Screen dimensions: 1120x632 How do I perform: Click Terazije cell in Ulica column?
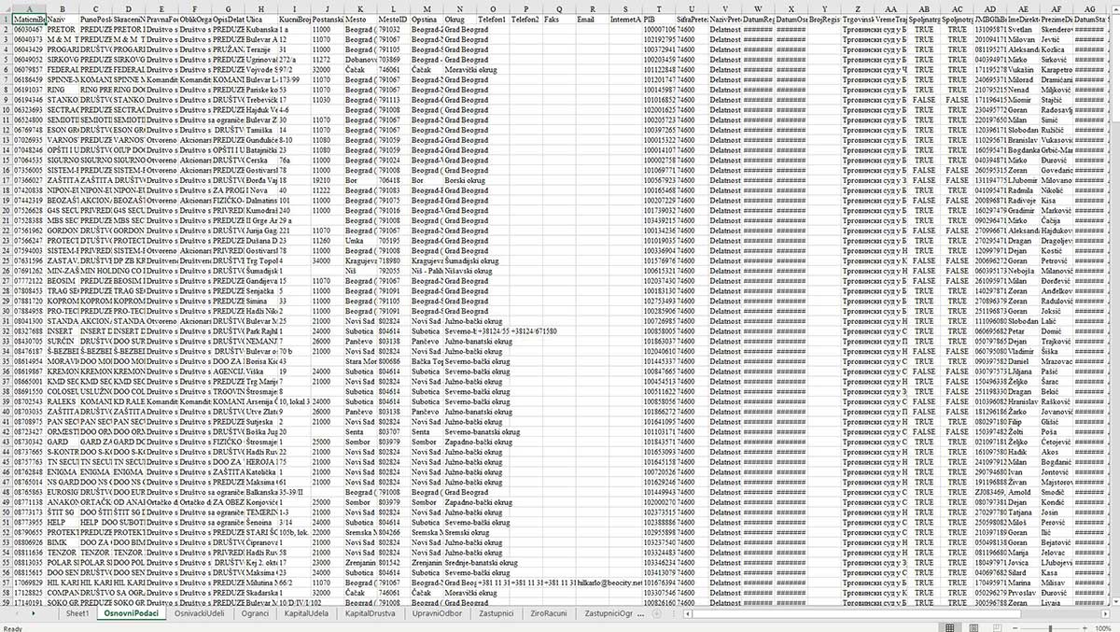coord(261,49)
